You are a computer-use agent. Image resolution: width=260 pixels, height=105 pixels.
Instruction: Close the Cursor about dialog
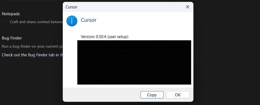(188, 7)
